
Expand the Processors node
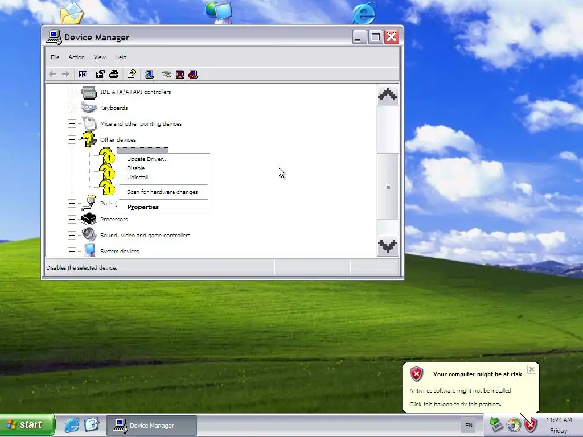pyautogui.click(x=72, y=219)
